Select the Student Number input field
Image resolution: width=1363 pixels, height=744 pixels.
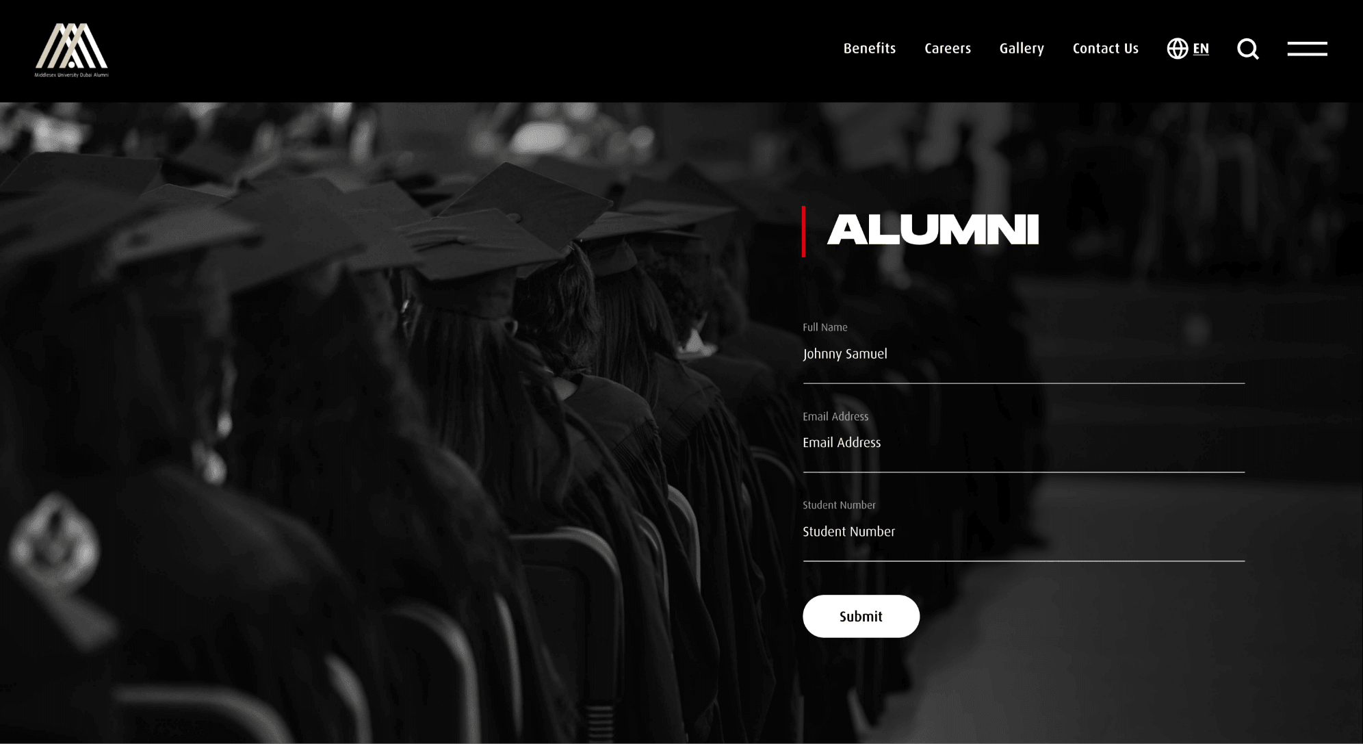click(1024, 533)
